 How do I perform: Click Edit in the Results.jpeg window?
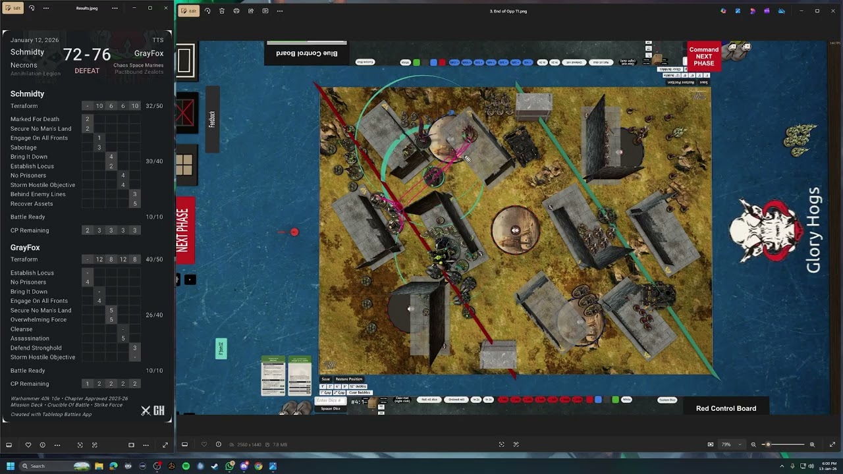pos(13,8)
